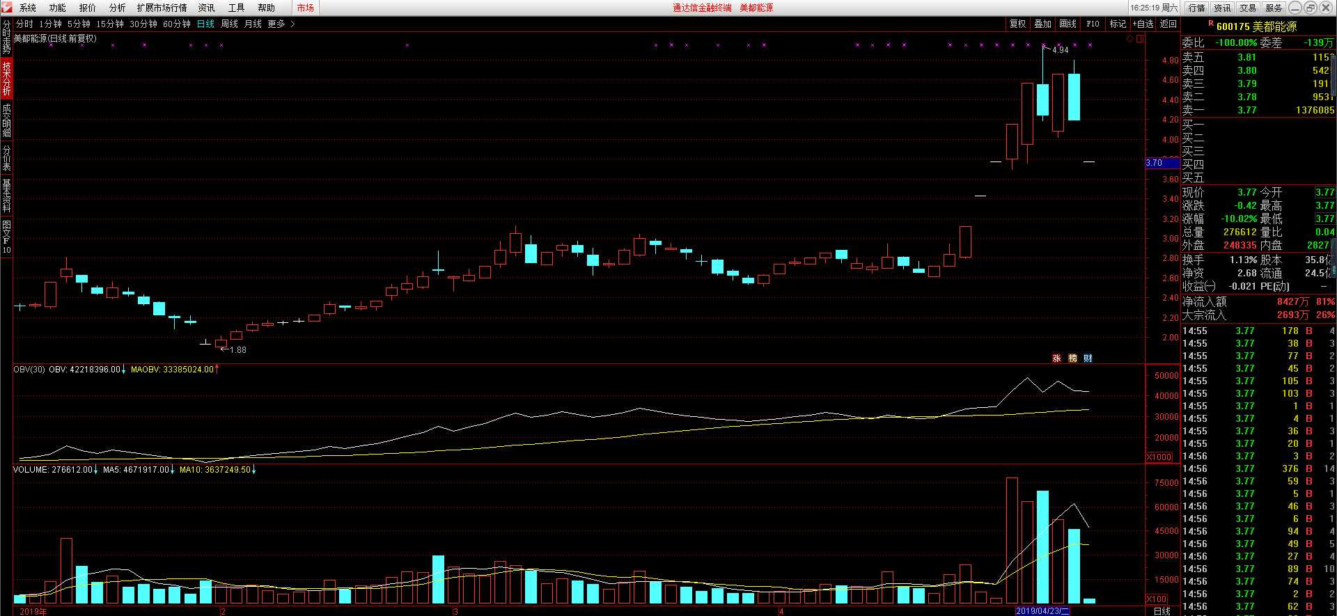Click the blue 财 badge icon

[1088, 358]
